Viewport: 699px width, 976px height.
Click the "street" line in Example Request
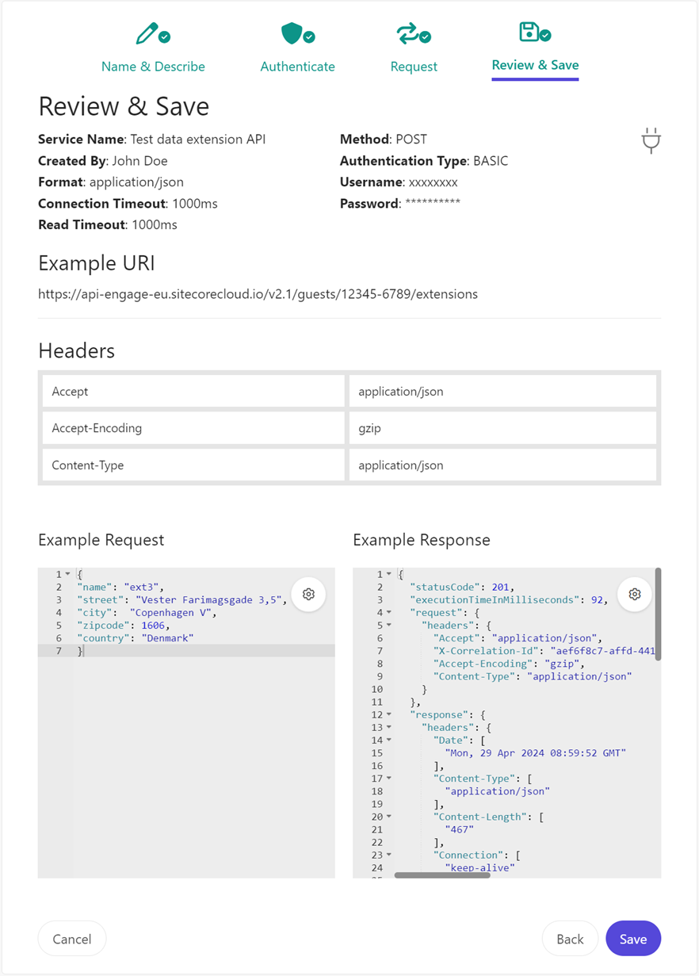[182, 600]
